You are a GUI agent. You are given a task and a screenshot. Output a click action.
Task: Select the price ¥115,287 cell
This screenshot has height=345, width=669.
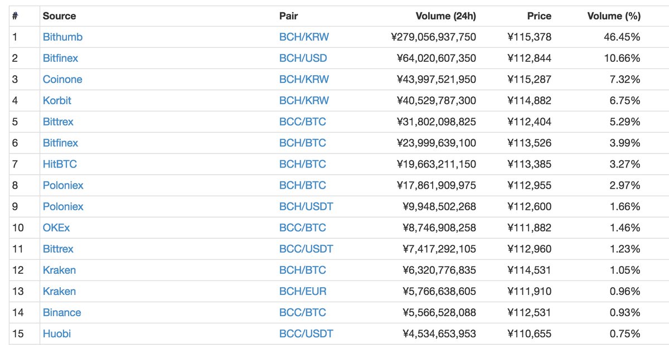[530, 80]
